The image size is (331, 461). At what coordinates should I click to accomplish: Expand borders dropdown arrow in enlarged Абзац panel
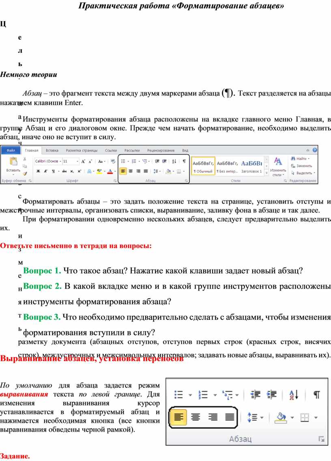pos(316,418)
